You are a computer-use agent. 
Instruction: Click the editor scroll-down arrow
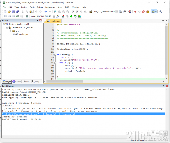click(x=166, y=78)
